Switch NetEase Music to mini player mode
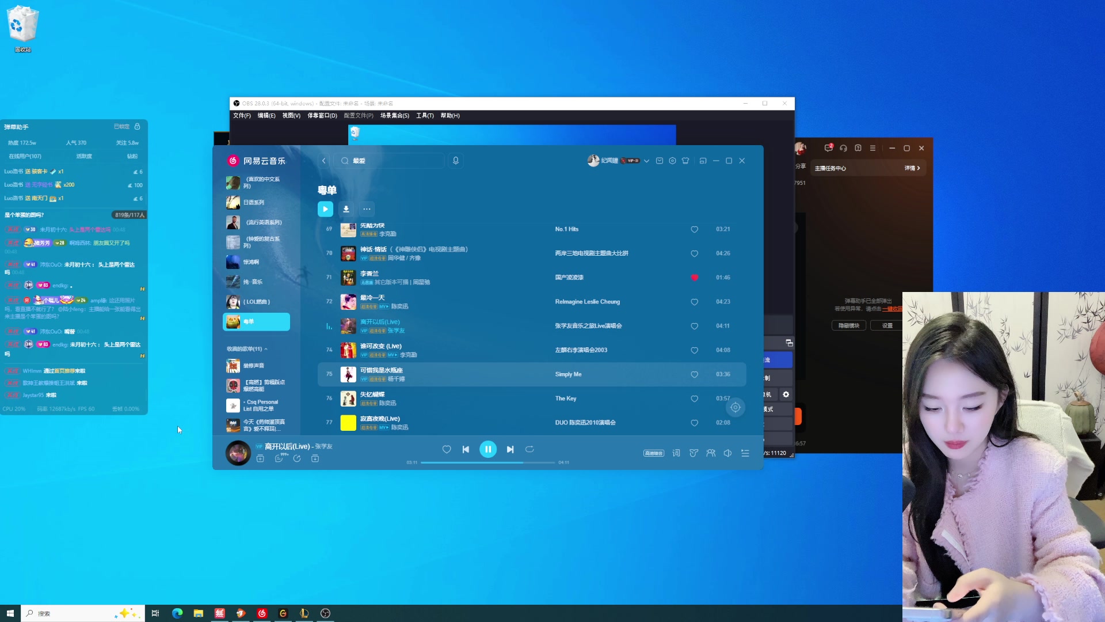The image size is (1105, 622). click(703, 161)
